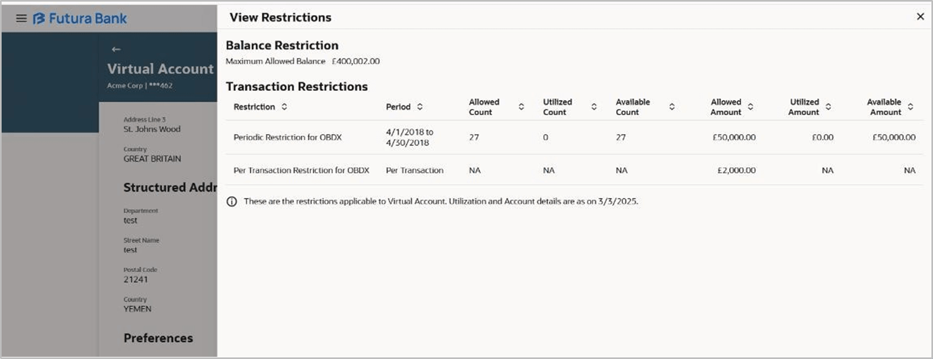Open the hamburger navigation menu
This screenshot has height=359, width=933.
pyautogui.click(x=21, y=18)
